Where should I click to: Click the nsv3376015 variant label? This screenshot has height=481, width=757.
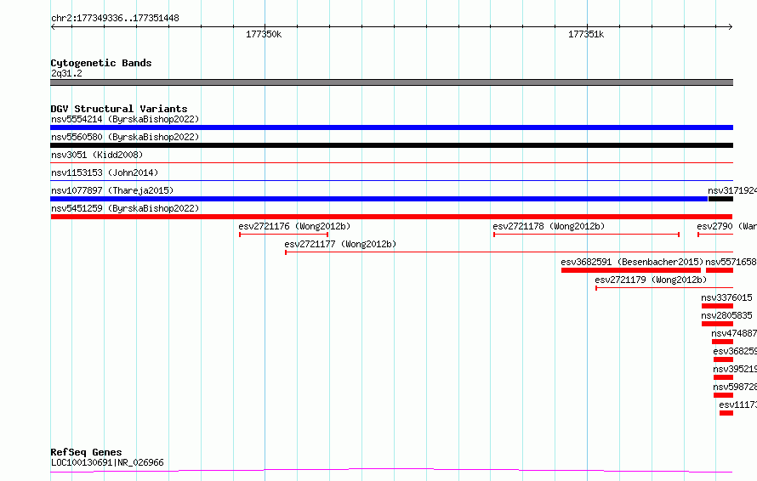pyautogui.click(x=726, y=297)
